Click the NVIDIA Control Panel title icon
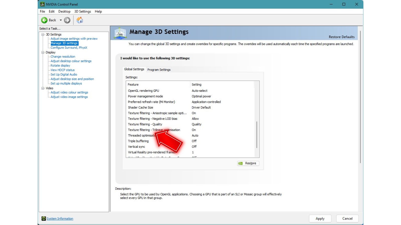Viewport: 401px width, 225px height. (42, 4)
